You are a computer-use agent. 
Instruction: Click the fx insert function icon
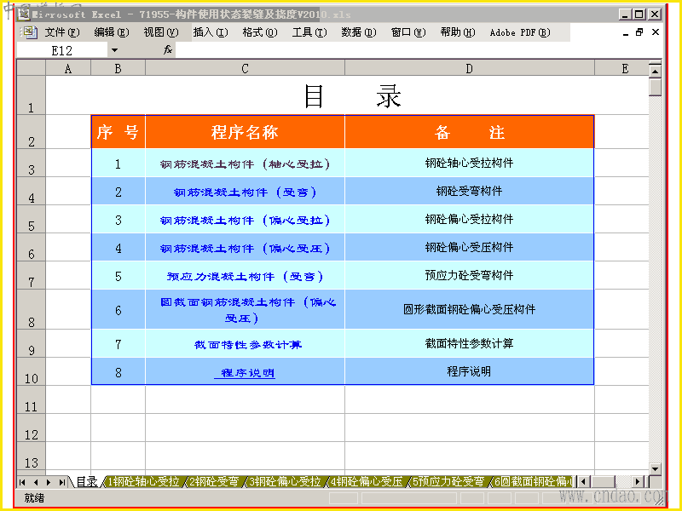tap(168, 50)
